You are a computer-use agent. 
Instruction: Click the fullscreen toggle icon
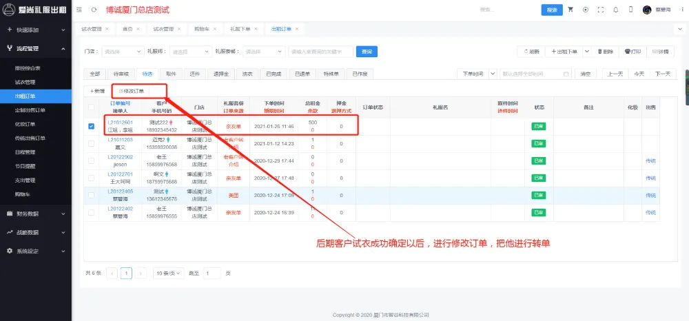[x=601, y=10]
